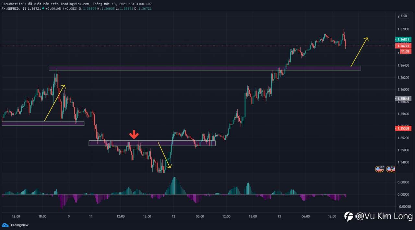Select the middle purple zone under red arrow
415x230 pixels.
(x=152, y=143)
